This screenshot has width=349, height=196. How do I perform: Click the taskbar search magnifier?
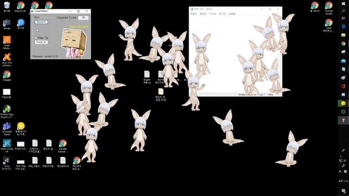pyautogui.click(x=344, y=11)
